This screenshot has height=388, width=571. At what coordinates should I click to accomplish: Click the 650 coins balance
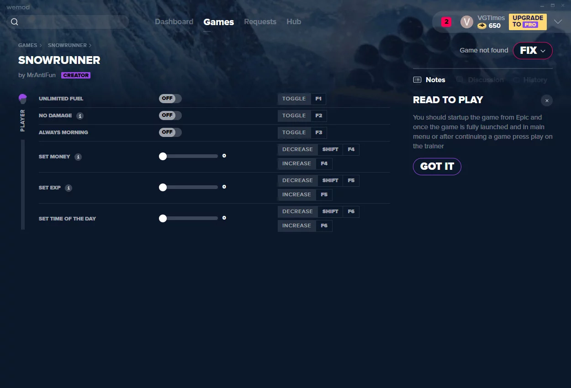pyautogui.click(x=495, y=26)
